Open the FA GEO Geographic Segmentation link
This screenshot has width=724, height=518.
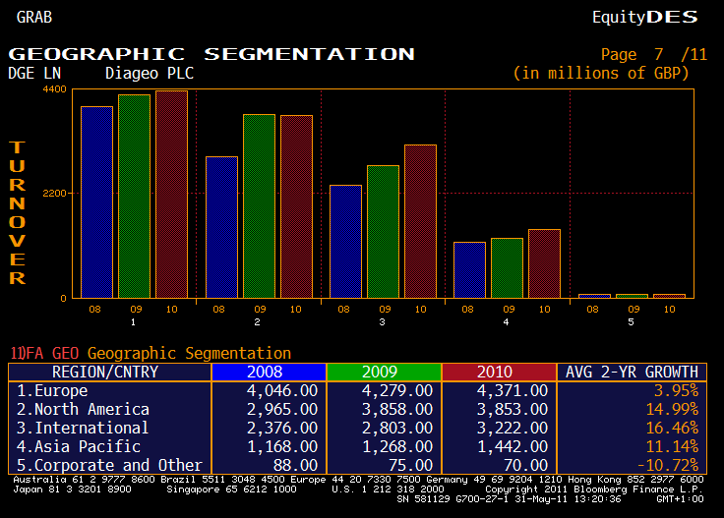[x=150, y=353]
